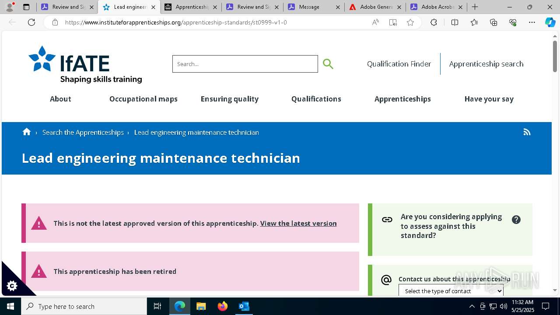Image resolution: width=560 pixels, height=315 pixels.
Task: Open the Qualification Finder link
Action: point(399,64)
